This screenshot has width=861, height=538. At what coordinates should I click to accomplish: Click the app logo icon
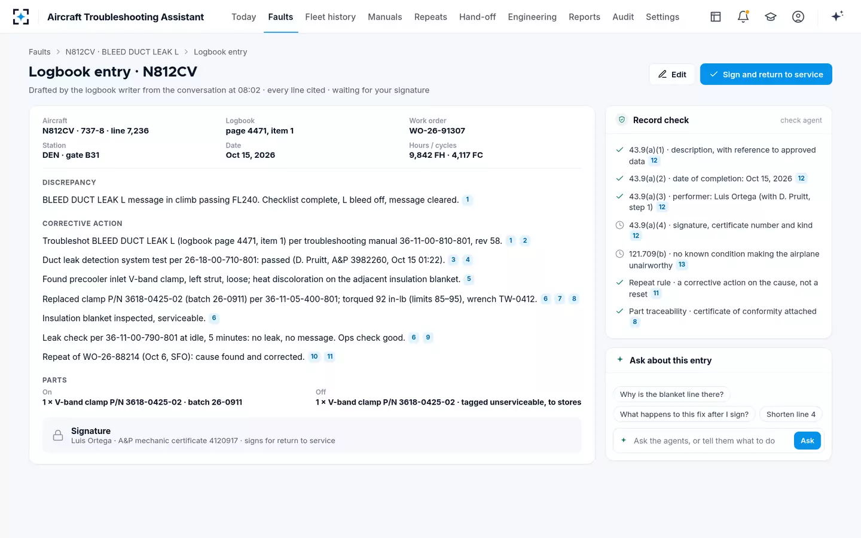21,17
